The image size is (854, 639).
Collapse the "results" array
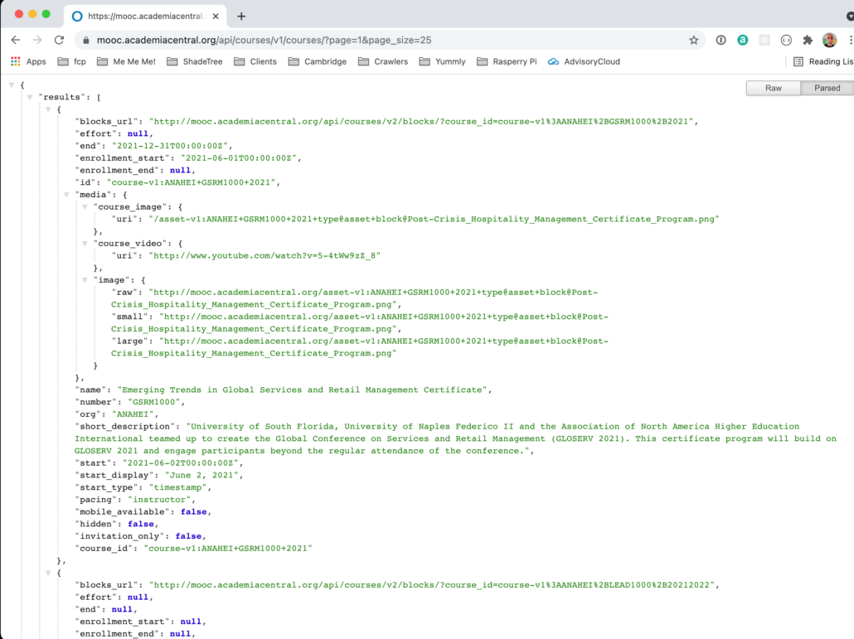click(30, 97)
